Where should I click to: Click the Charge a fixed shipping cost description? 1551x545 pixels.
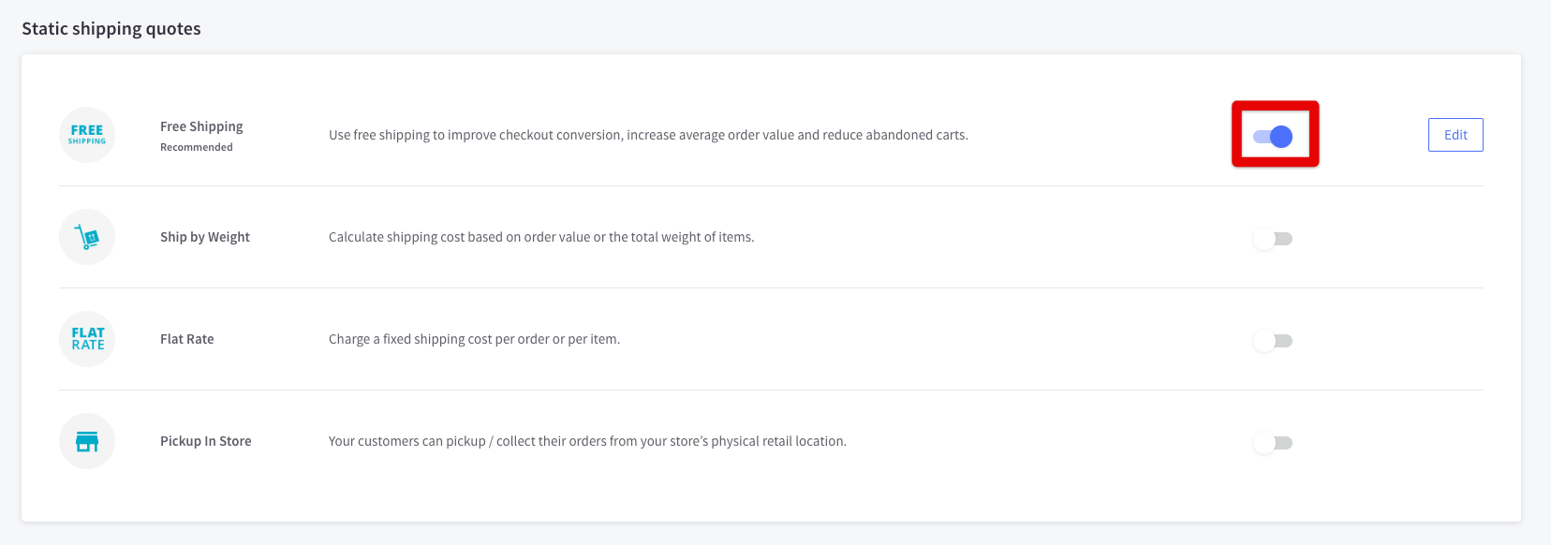pos(474,339)
